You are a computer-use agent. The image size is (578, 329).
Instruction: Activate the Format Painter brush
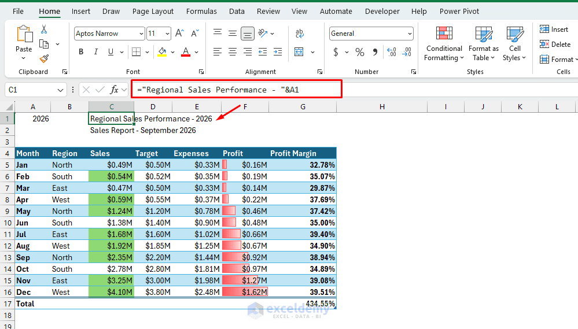(x=44, y=58)
